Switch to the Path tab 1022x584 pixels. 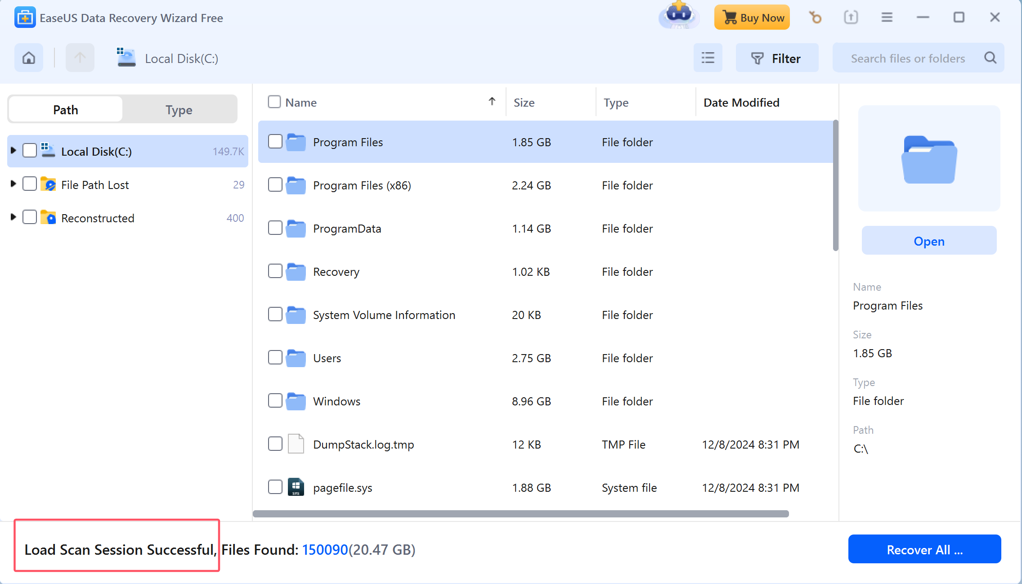tap(66, 109)
